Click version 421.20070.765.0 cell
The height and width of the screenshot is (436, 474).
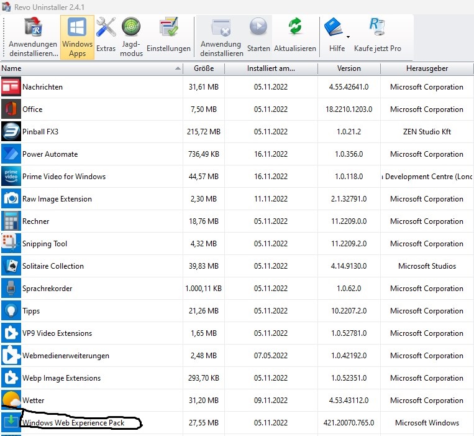pyautogui.click(x=349, y=423)
